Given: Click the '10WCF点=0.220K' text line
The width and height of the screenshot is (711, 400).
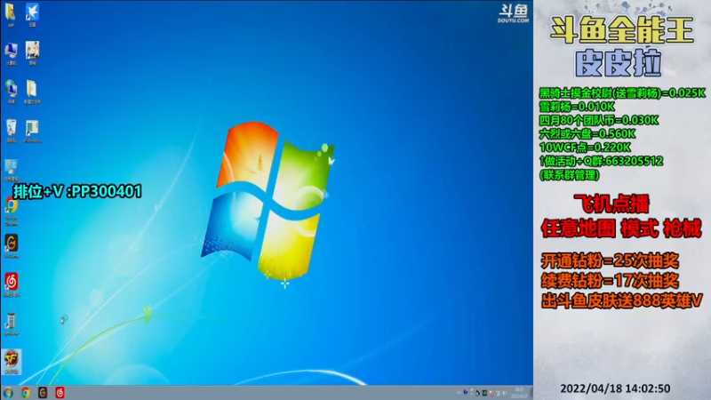Looking at the screenshot, I should (585, 148).
